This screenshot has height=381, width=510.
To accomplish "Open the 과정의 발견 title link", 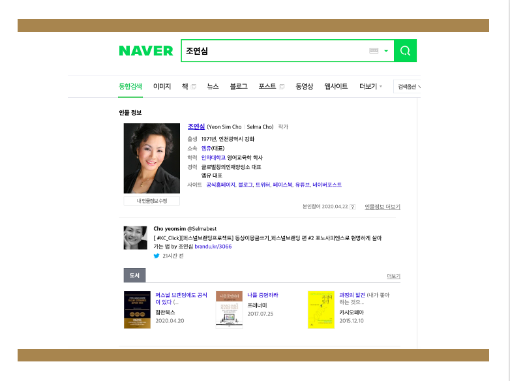I will 352,295.
